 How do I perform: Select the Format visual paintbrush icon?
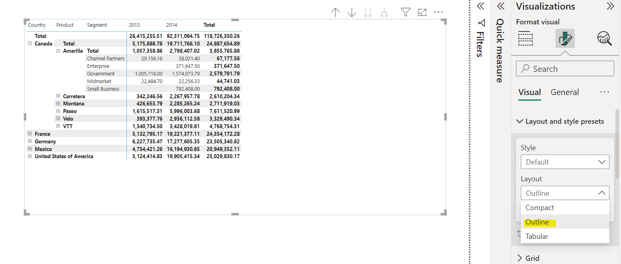(565, 38)
